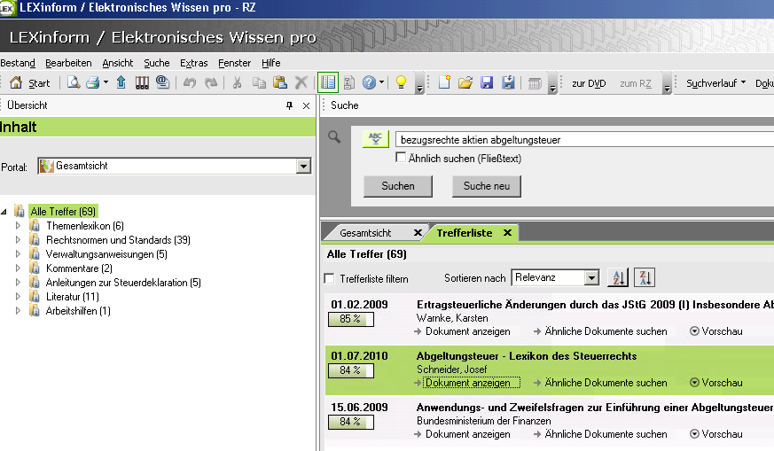
Task: Click the clipboard paste icon
Action: pos(280,82)
